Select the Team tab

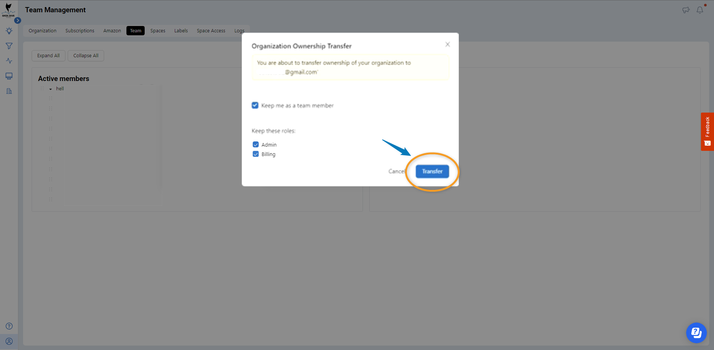pos(136,31)
